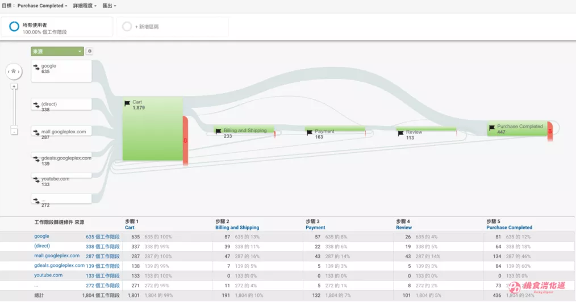Click the youtube.com source node icon
Image resolution: width=576 pixels, height=302 pixels.
(36, 180)
